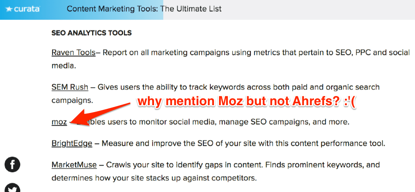The width and height of the screenshot is (415, 192).
Task: Click the Raven Tools description about marketing campaigns
Action: tap(231, 59)
